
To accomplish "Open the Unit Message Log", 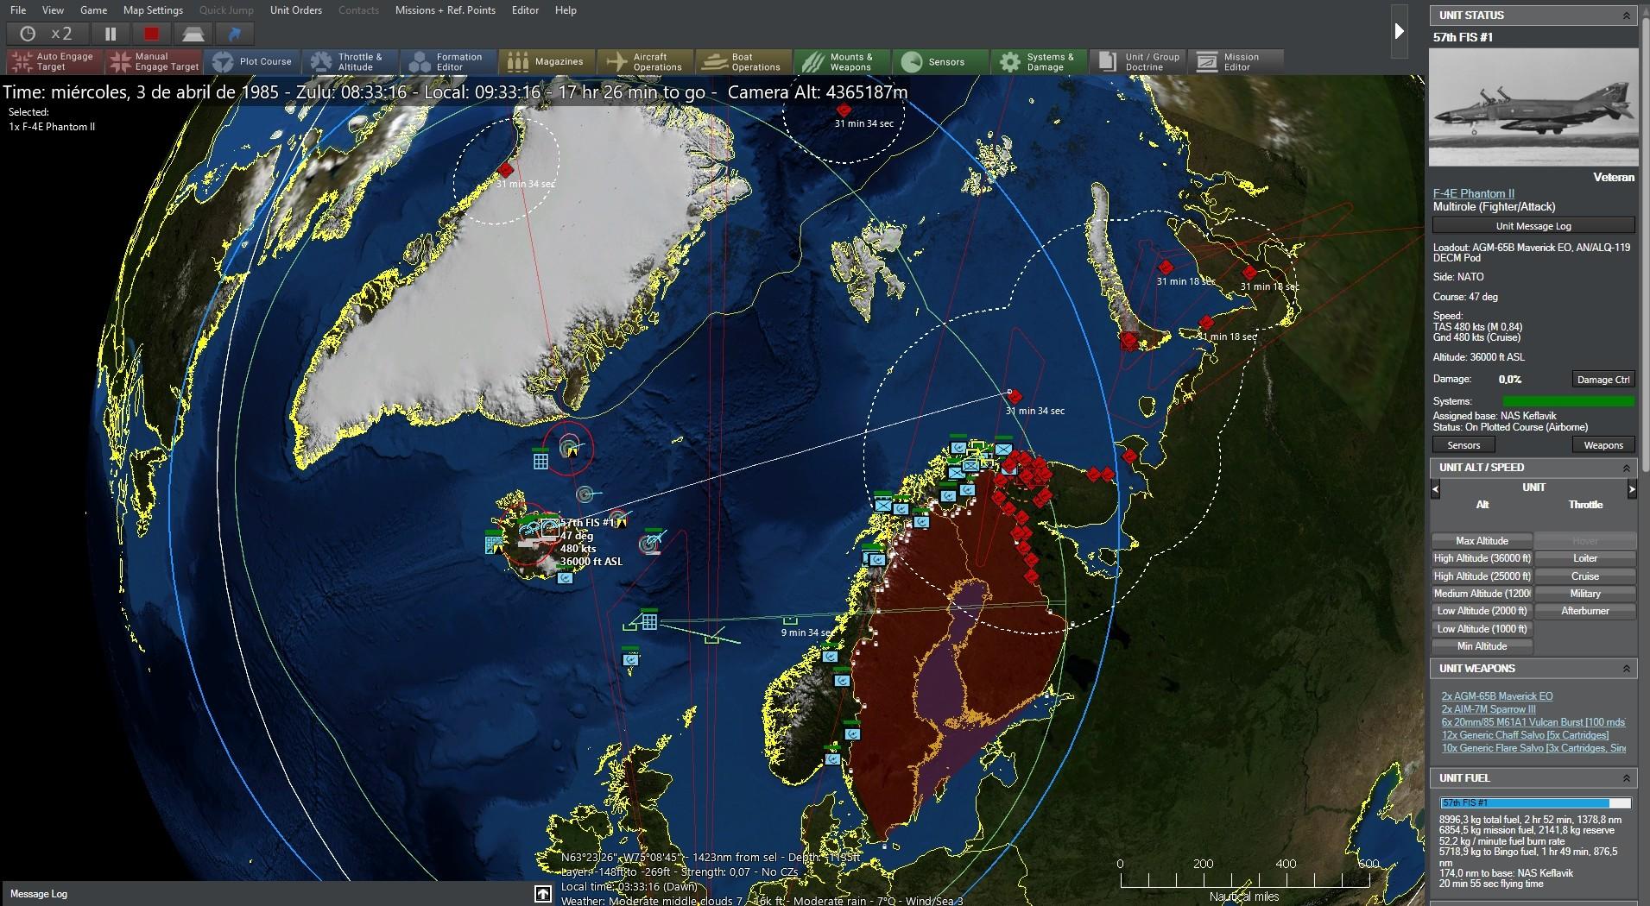I will click(x=1533, y=225).
